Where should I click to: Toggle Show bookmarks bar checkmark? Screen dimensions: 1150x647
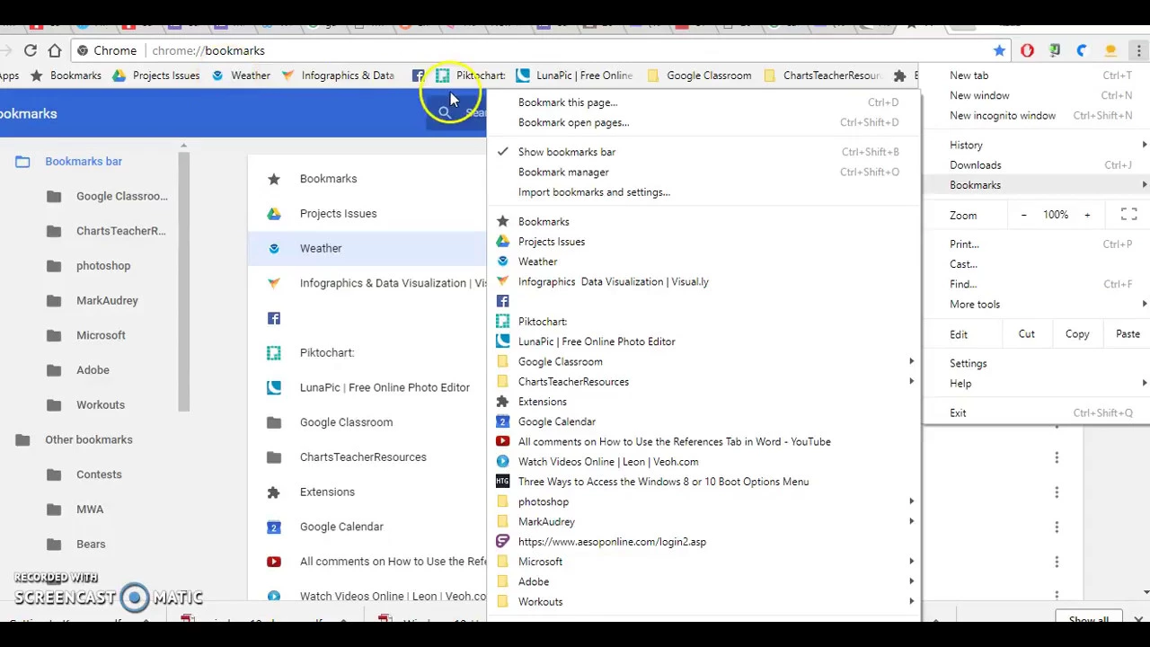tap(503, 152)
